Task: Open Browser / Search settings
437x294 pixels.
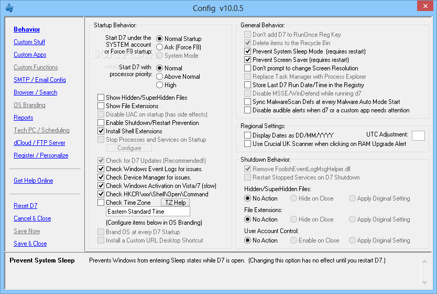Action: pyautogui.click(x=36, y=92)
